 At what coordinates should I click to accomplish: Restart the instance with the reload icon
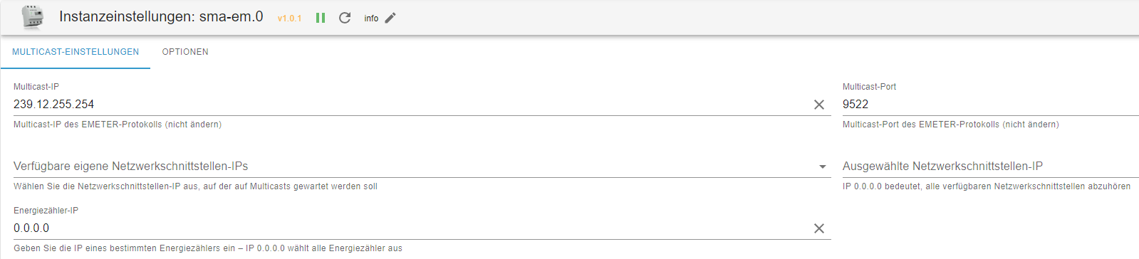tap(345, 18)
